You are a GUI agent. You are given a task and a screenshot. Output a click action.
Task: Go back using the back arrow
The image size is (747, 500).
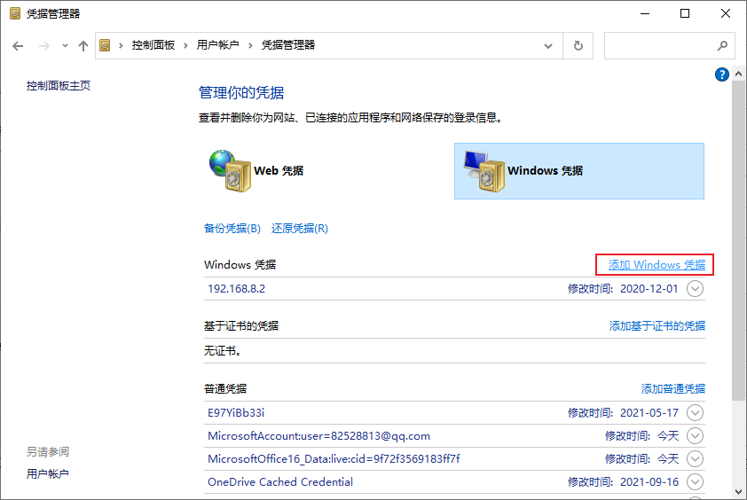[x=19, y=45]
